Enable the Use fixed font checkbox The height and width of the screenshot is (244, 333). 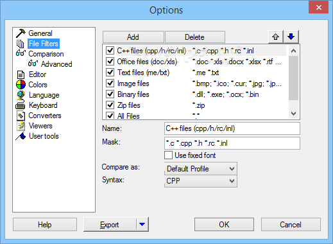168,155
